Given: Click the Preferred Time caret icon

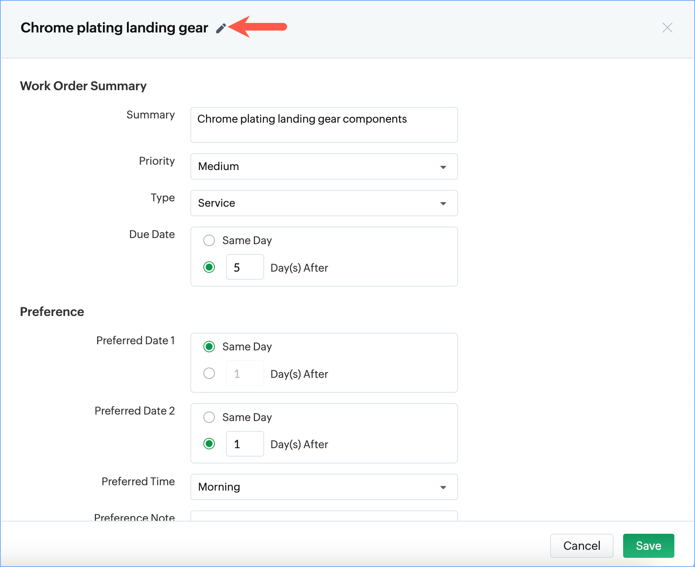Looking at the screenshot, I should pyautogui.click(x=443, y=488).
